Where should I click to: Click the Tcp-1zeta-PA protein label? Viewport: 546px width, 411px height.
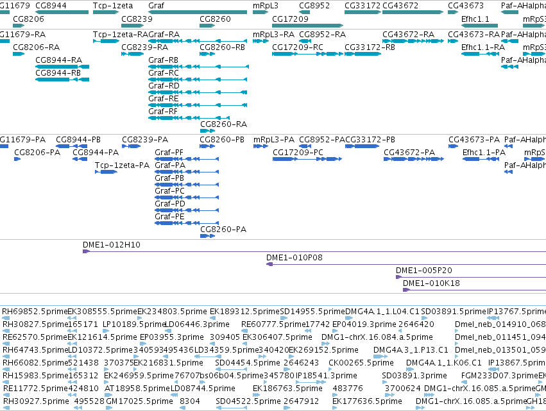(122, 165)
